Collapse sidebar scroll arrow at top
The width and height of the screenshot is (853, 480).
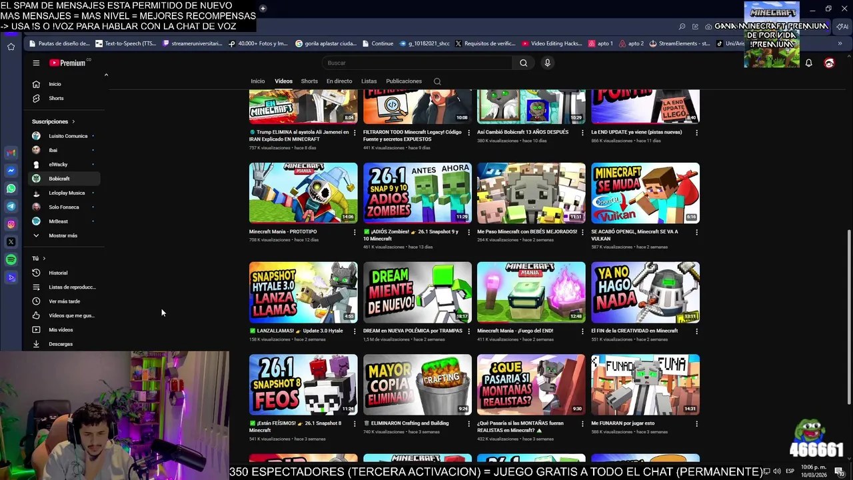(x=106, y=75)
